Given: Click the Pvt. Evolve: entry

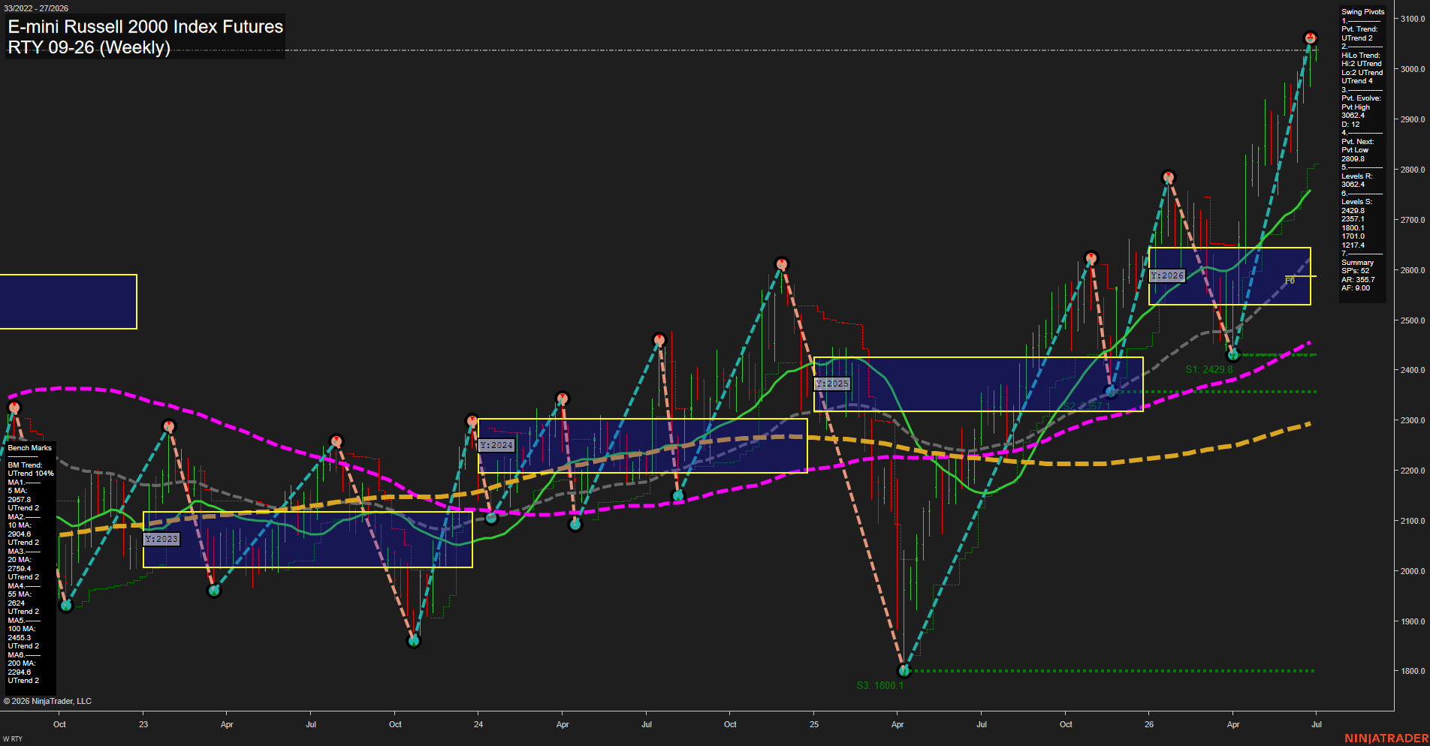Looking at the screenshot, I should (1361, 98).
